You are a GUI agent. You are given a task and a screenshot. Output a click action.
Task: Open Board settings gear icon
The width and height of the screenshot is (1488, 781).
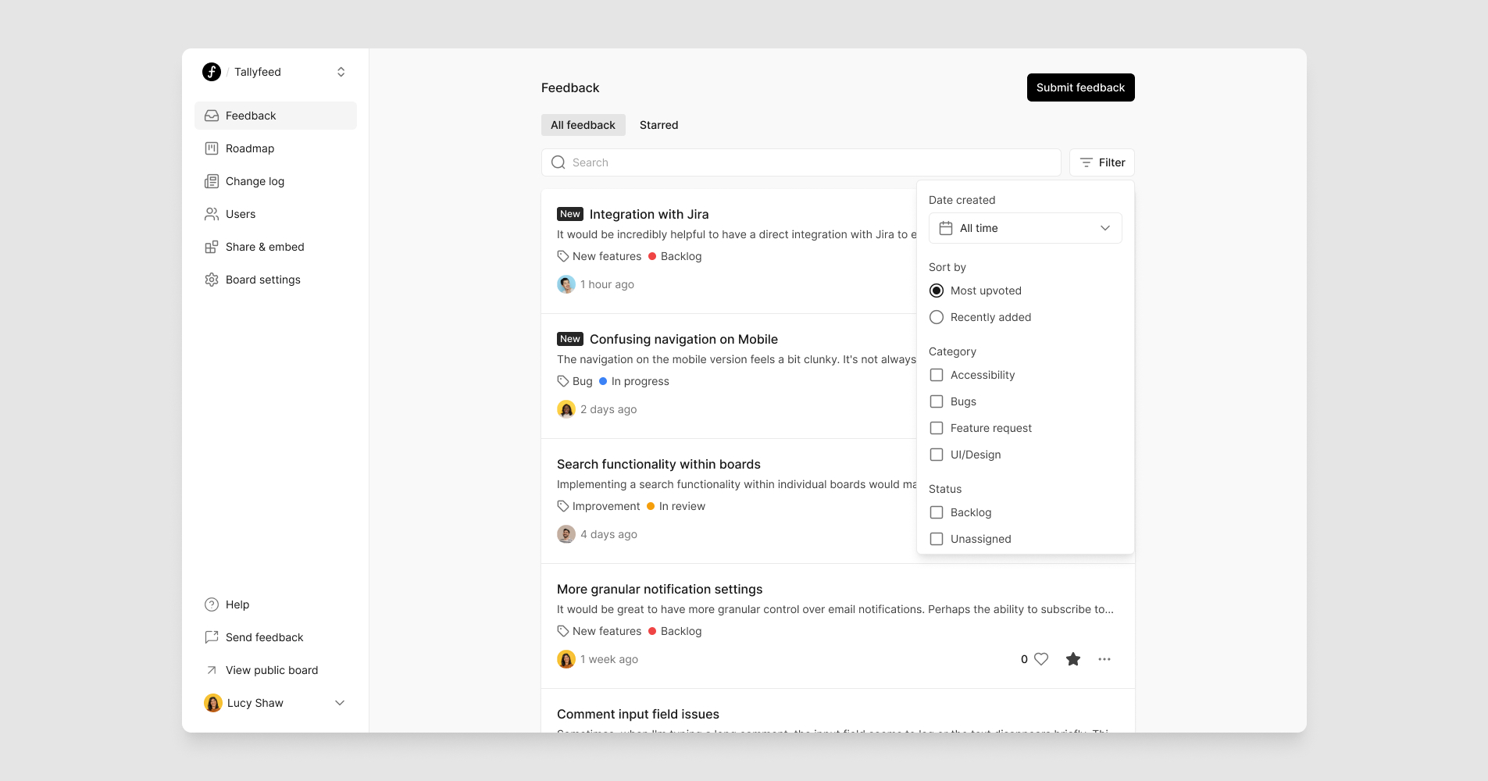click(212, 280)
